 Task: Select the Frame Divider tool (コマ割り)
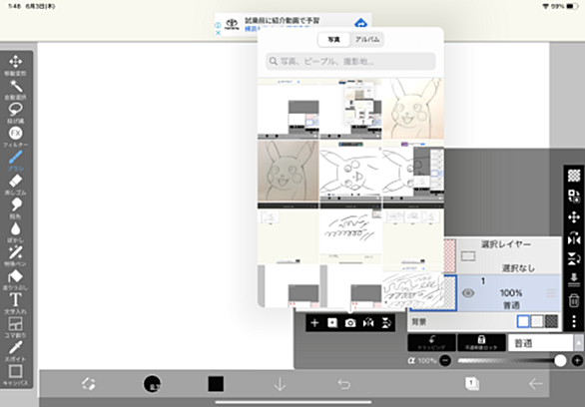pos(15,327)
